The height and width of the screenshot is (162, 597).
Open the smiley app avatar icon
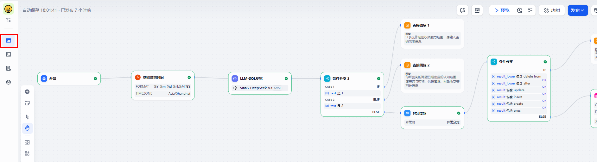coord(9,9)
